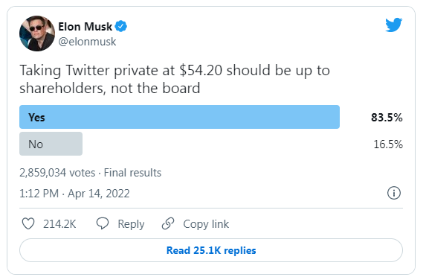
Task: Open the @elonmusk handle
Action: click(x=87, y=42)
